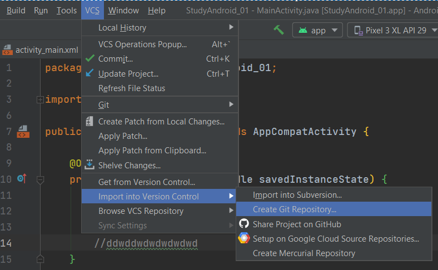Click the Create Patch document icon
The image size is (438, 270).
[89, 122]
